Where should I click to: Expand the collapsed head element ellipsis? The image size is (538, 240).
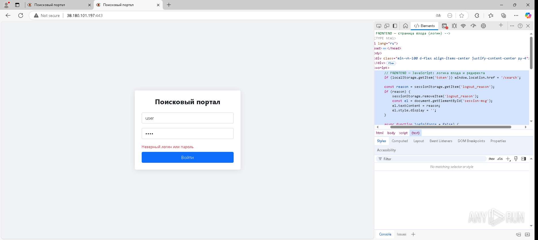[x=385, y=49]
